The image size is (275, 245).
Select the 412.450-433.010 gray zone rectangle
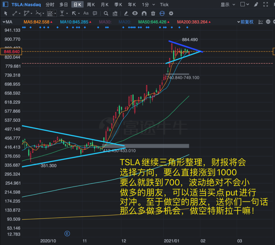click(146, 146)
